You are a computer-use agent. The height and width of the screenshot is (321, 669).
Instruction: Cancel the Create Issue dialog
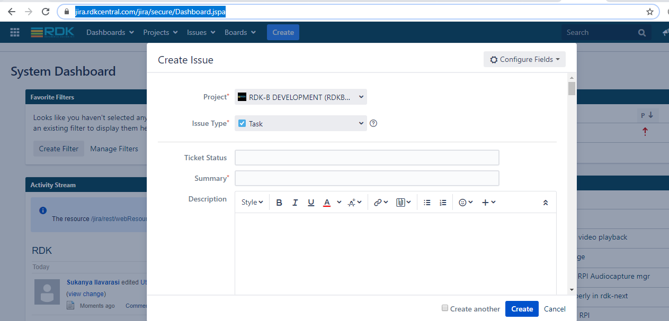[555, 309]
